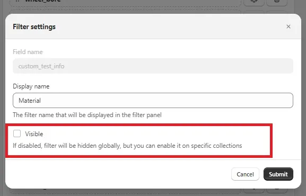
Task: Click the disabled custom_test_info field
Action: point(153,66)
